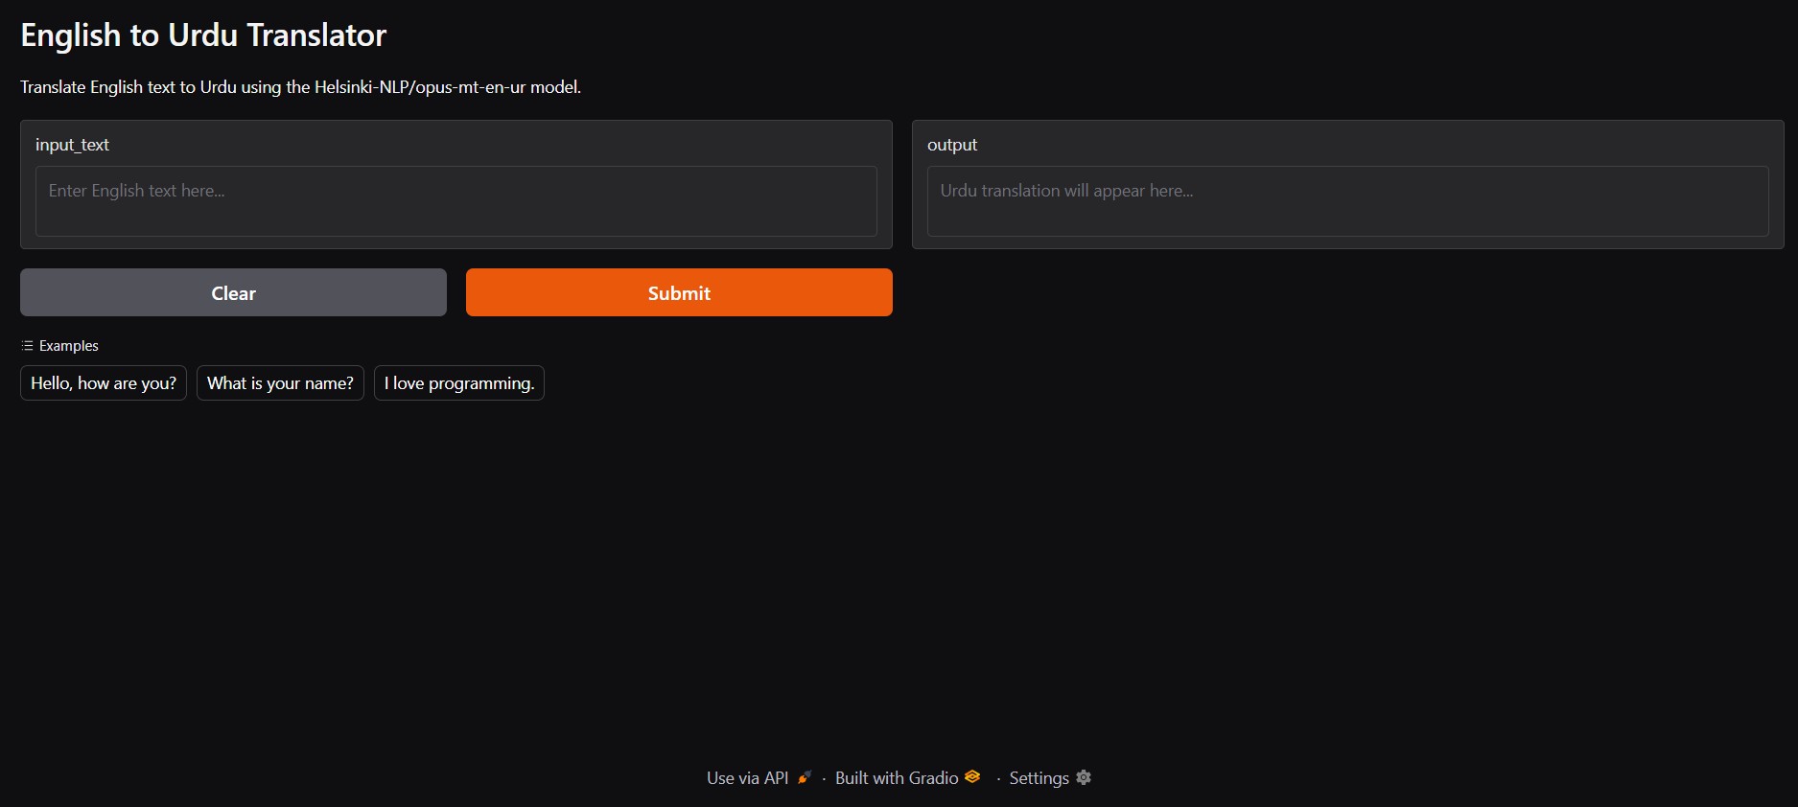
Task: Open the Settings text link in footer
Action: coord(1039,778)
